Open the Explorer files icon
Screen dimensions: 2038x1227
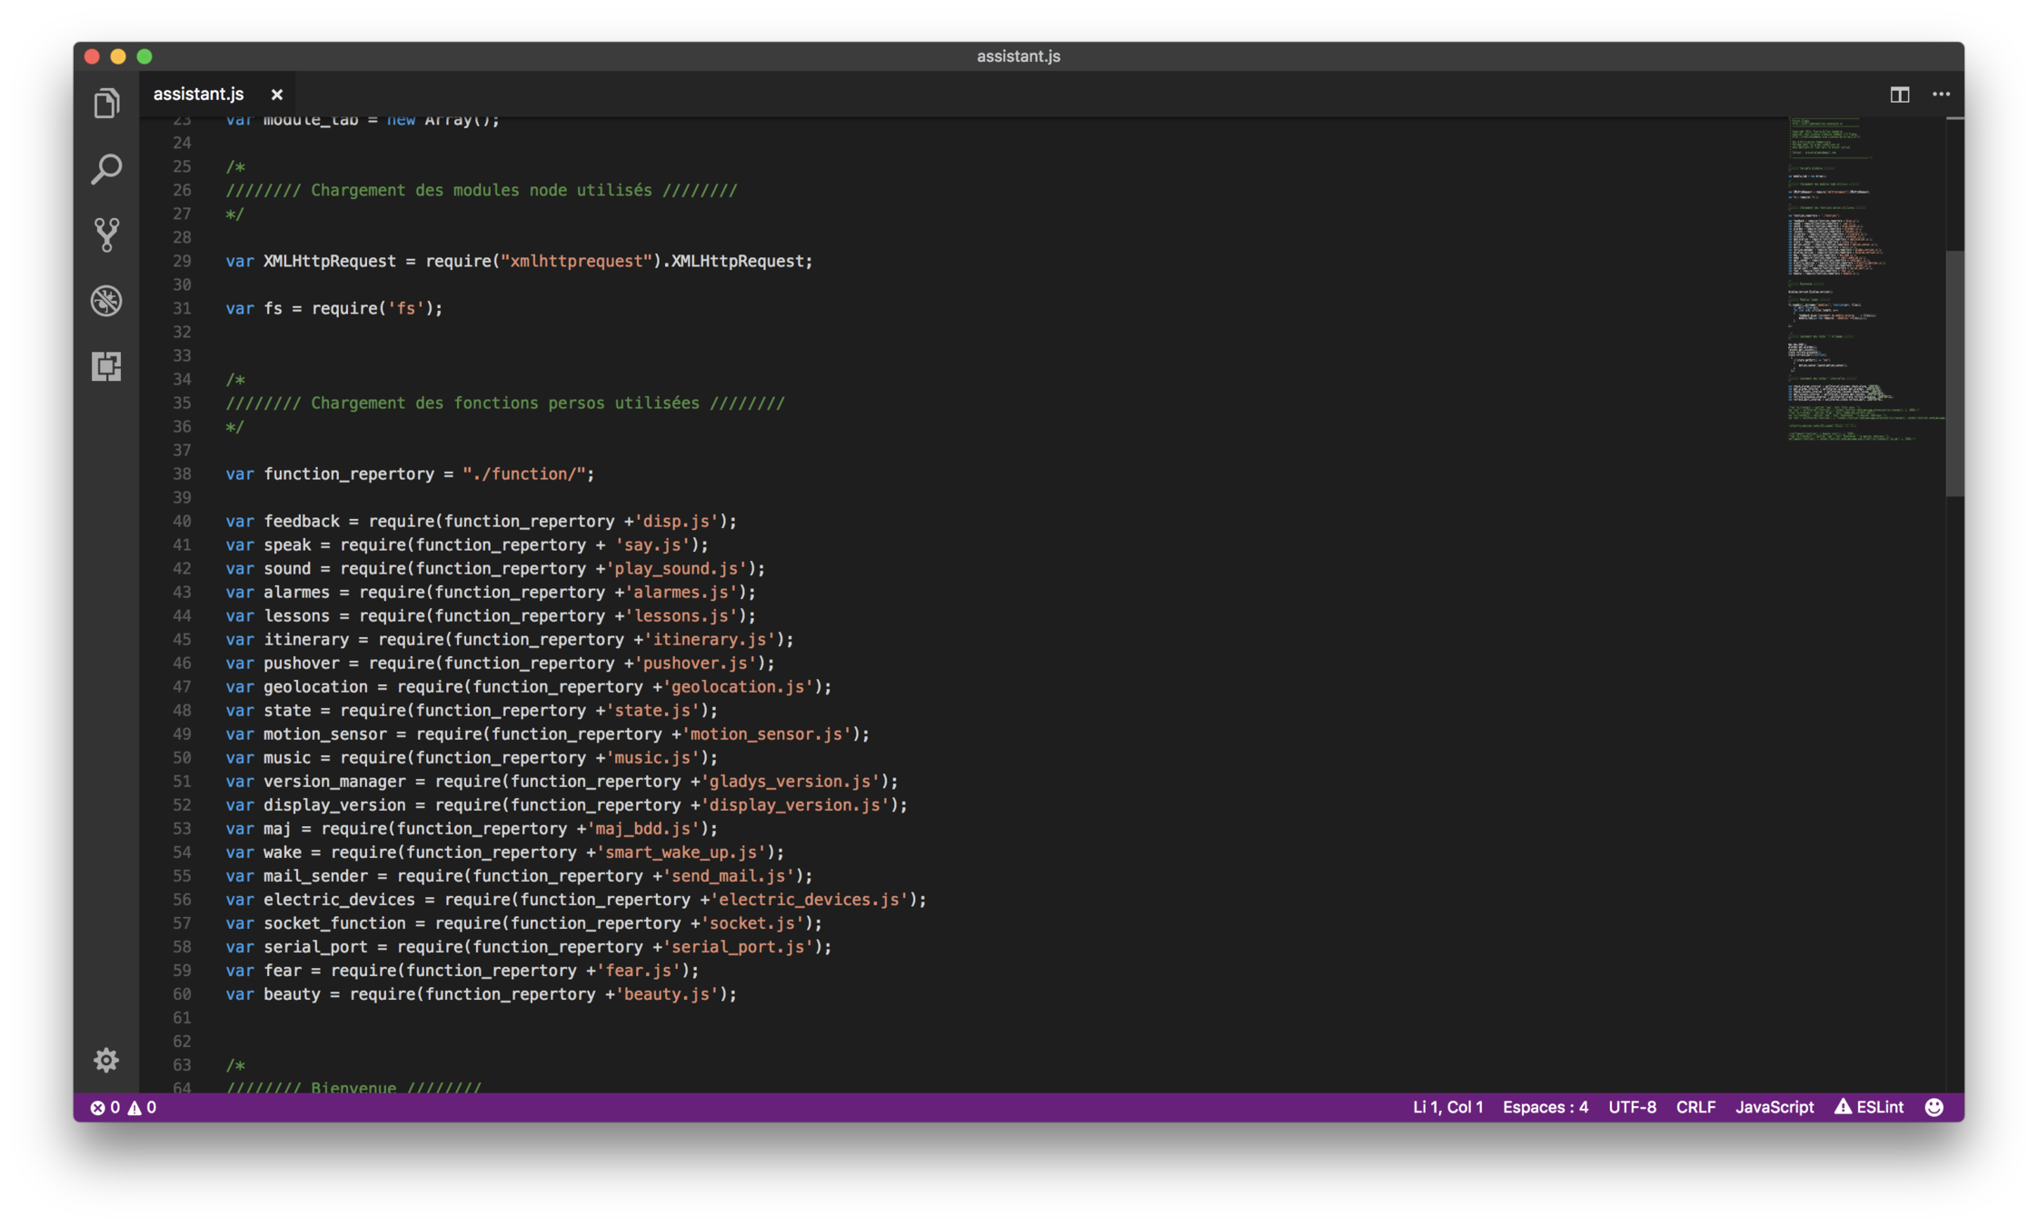106,104
